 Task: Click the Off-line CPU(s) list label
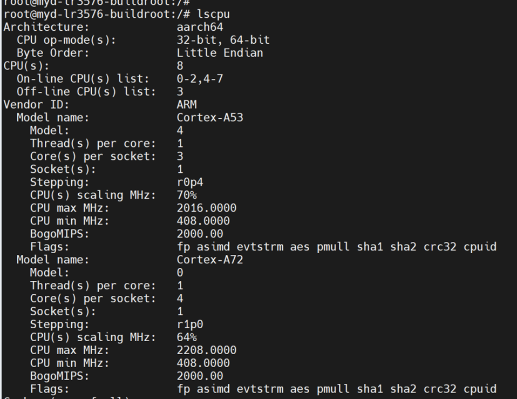coord(86,92)
